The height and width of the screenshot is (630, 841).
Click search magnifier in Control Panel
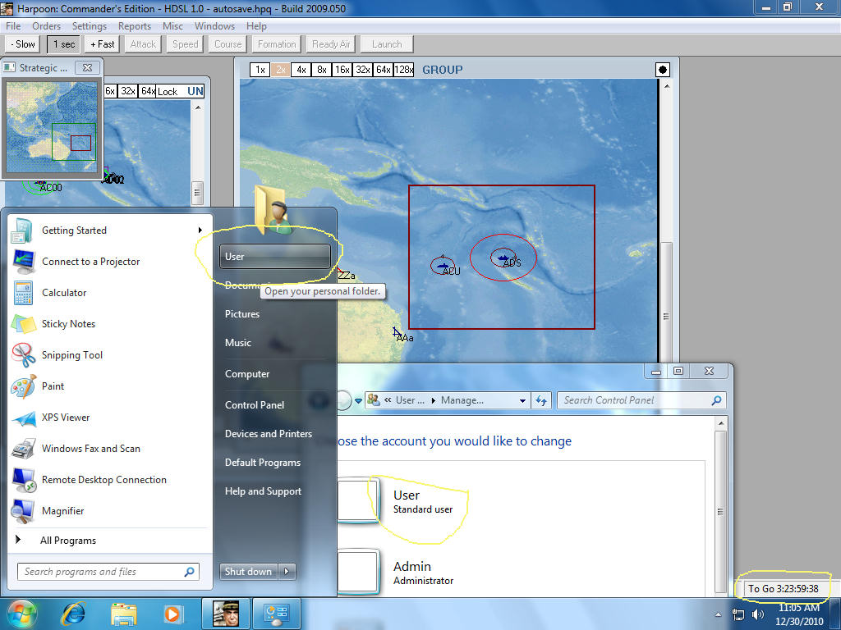pos(716,400)
